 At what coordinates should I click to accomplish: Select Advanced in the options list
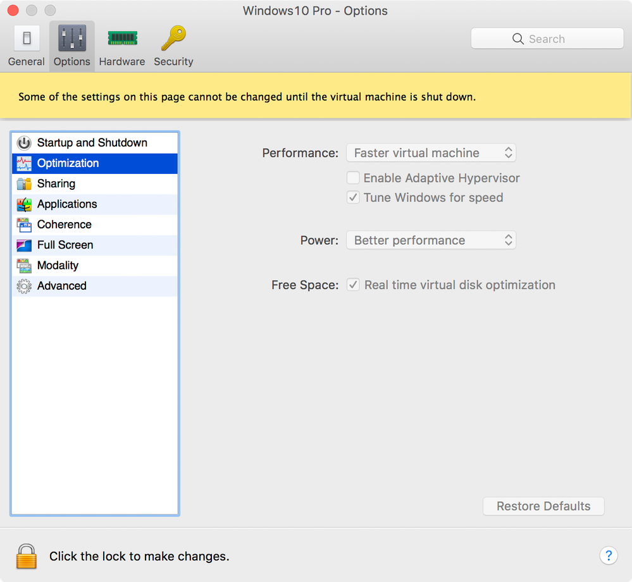(x=95, y=286)
